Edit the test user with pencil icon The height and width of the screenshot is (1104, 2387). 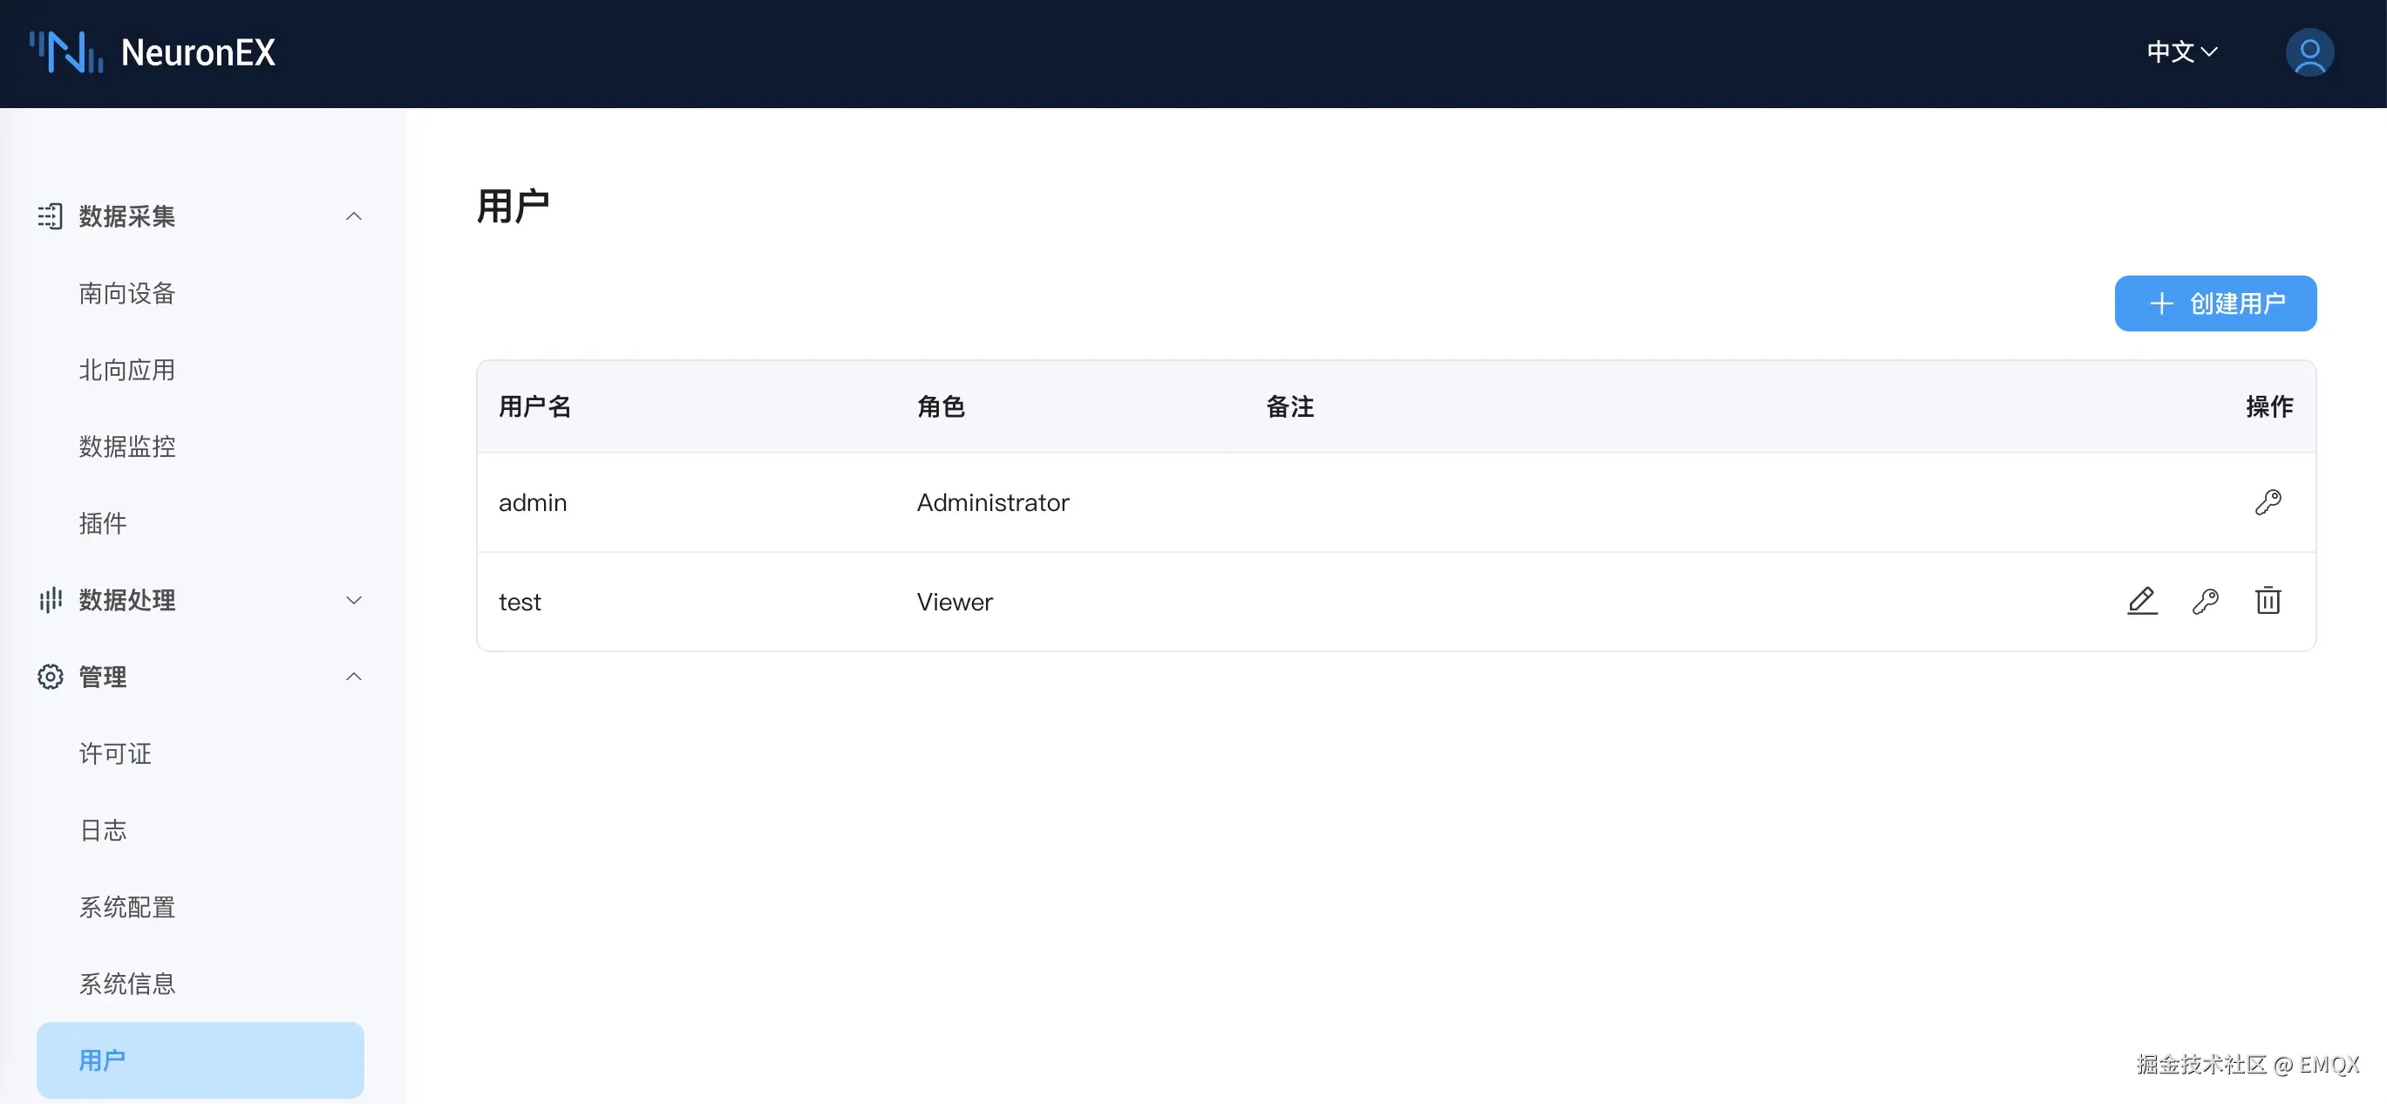(2142, 601)
